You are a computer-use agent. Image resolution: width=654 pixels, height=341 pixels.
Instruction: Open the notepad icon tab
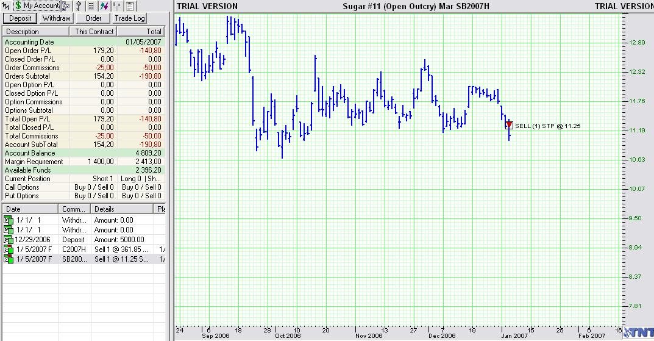pos(130,6)
